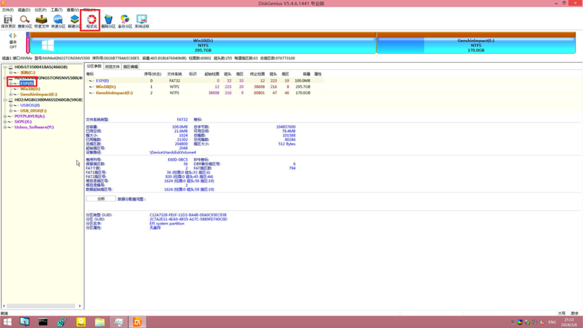Switch to the 扇区编辑 tab
The height and width of the screenshot is (328, 583).
click(130, 67)
